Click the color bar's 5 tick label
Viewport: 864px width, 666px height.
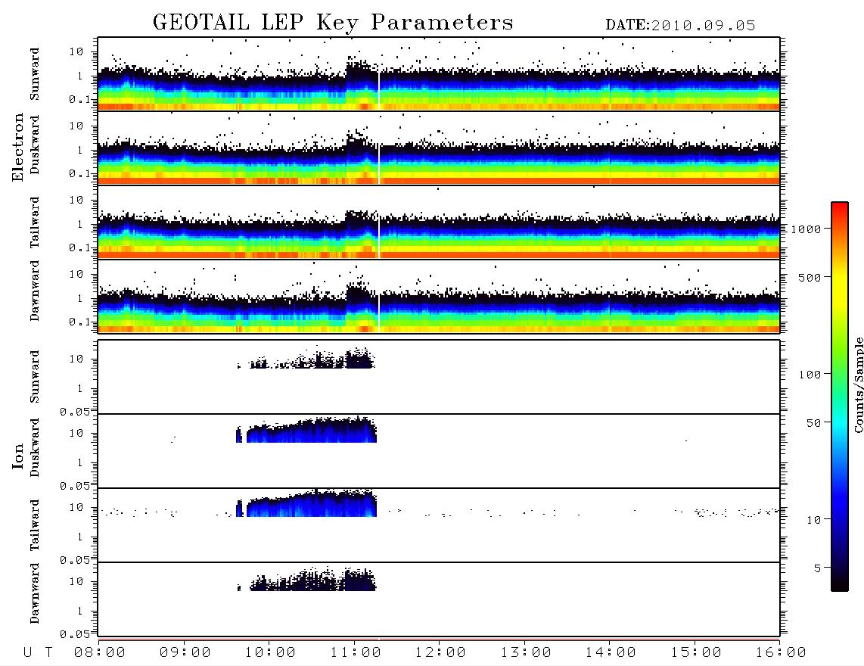tap(817, 568)
